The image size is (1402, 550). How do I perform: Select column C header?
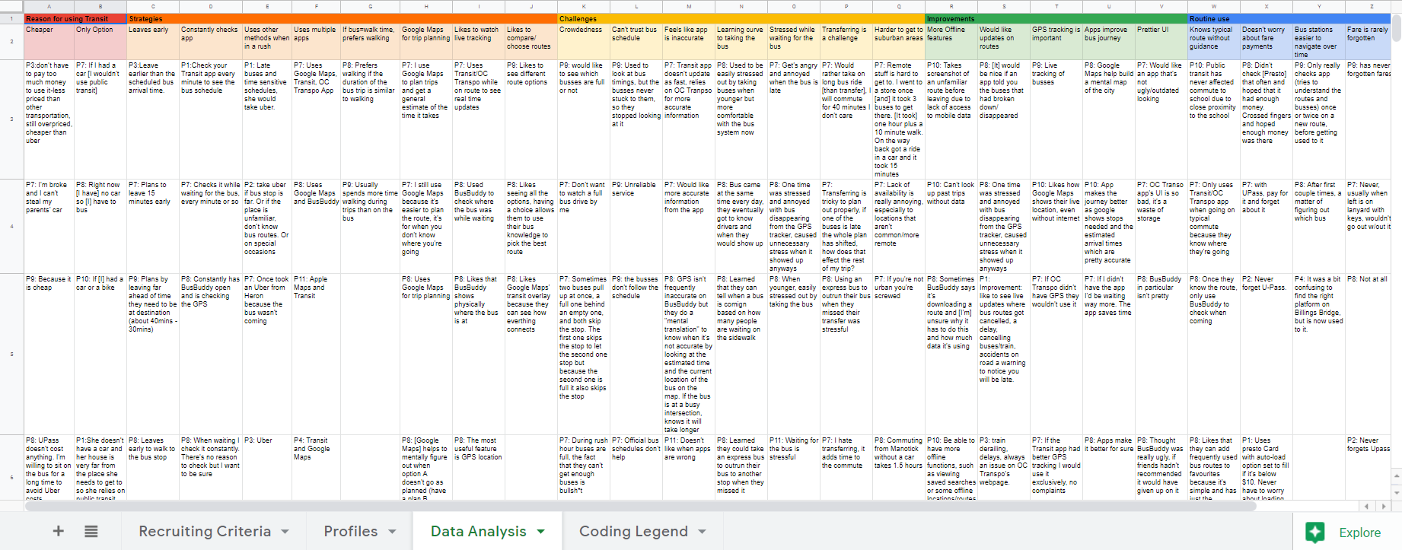pyautogui.click(x=153, y=6)
